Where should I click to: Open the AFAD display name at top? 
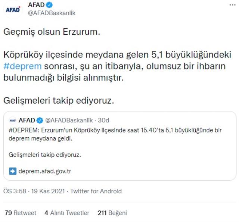coord(36,5)
